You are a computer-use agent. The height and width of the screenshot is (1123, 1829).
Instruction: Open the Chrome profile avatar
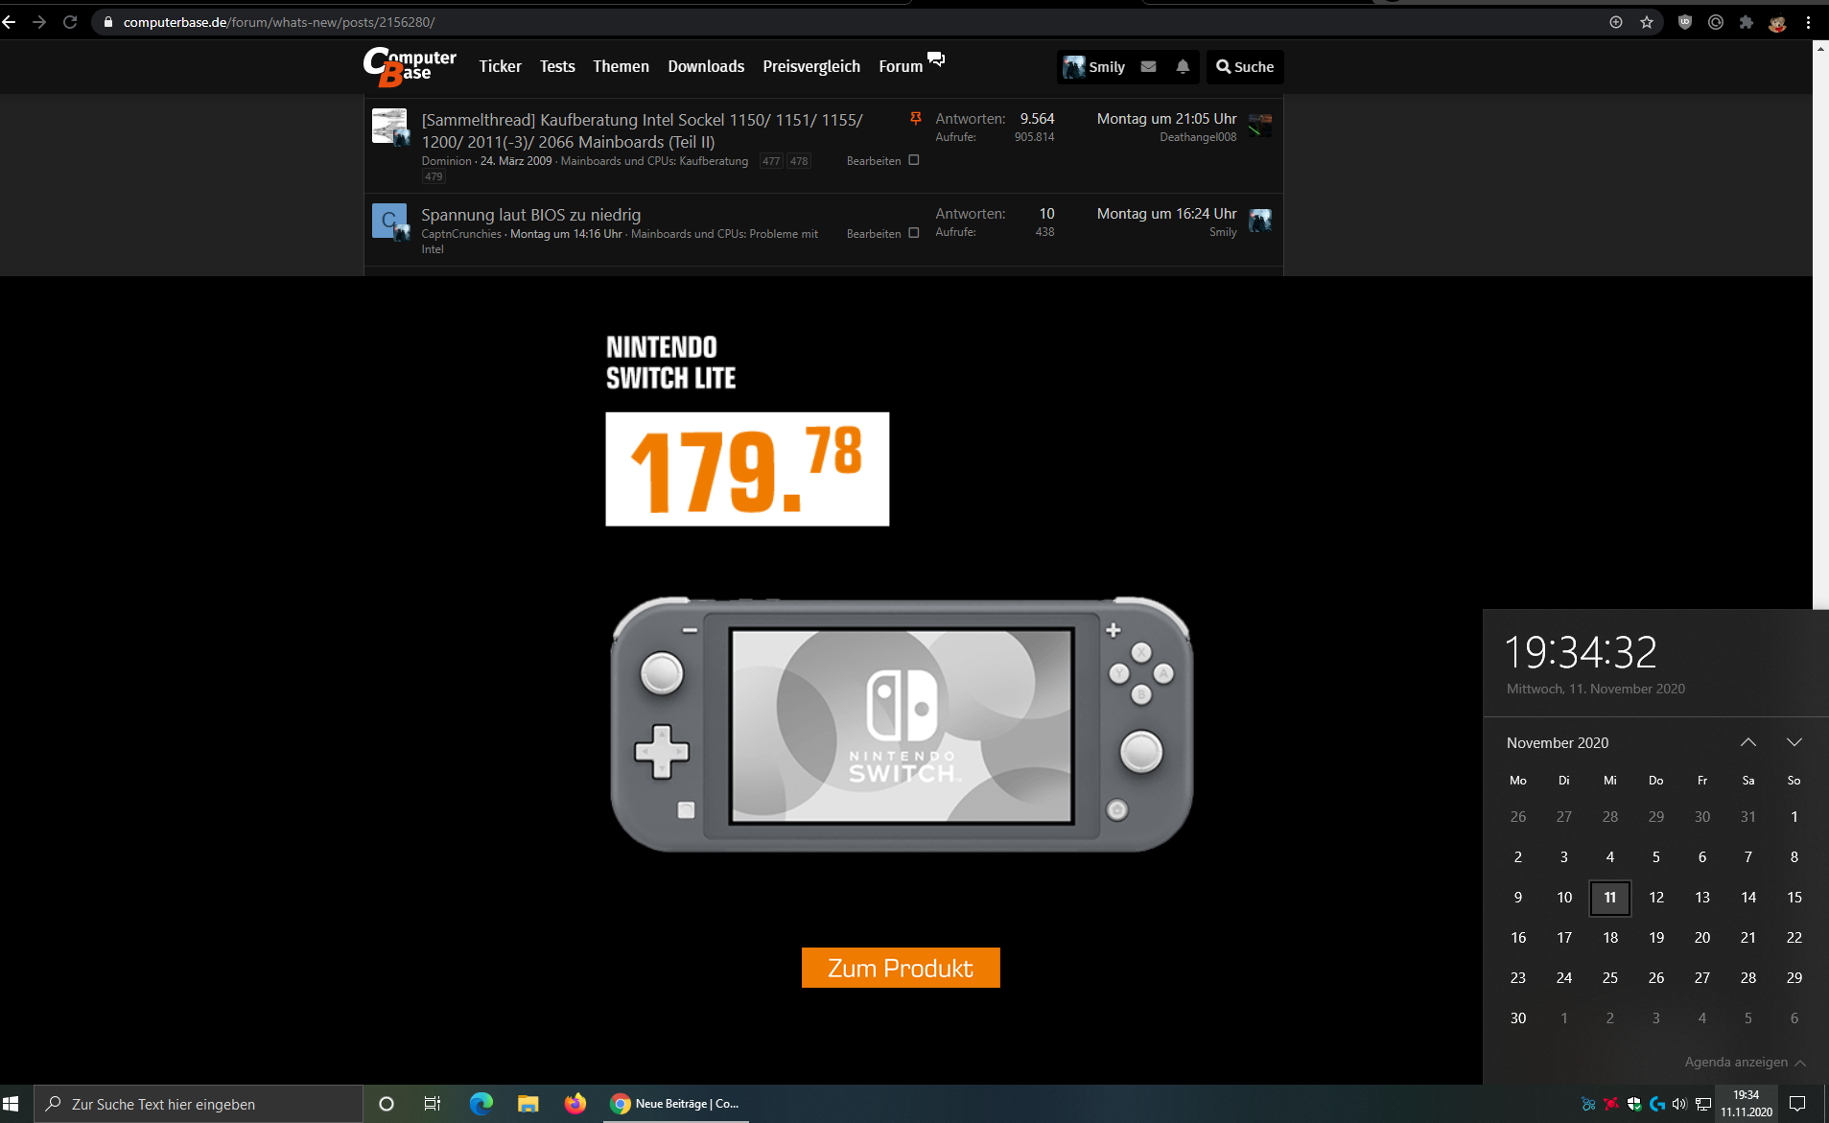(1777, 22)
